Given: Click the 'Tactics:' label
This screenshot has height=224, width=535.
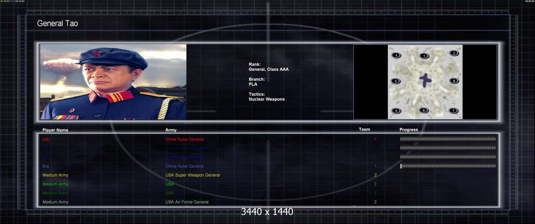Looking at the screenshot, I should 257,94.
